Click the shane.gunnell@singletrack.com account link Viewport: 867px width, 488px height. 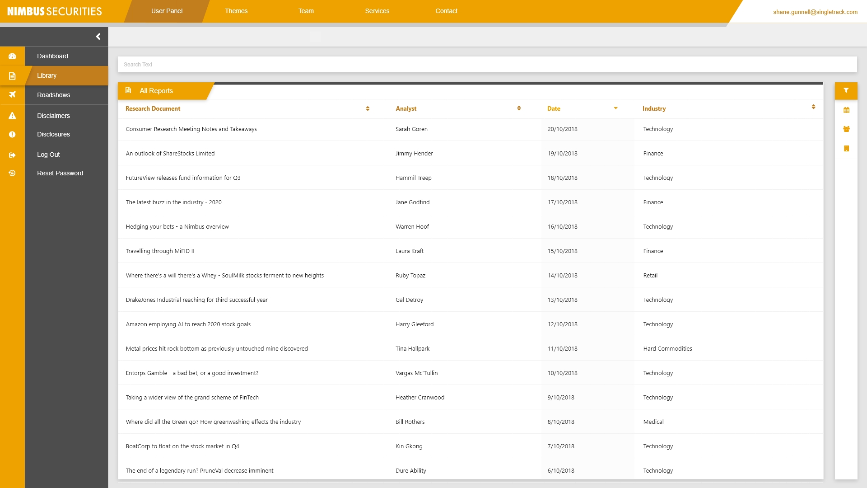point(815,12)
